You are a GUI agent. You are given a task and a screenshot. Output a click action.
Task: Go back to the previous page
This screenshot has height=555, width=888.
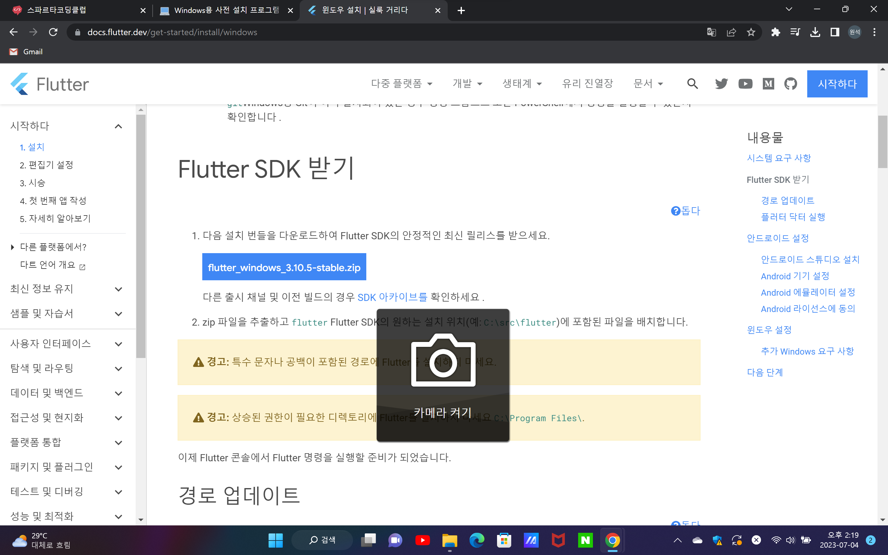pyautogui.click(x=14, y=32)
